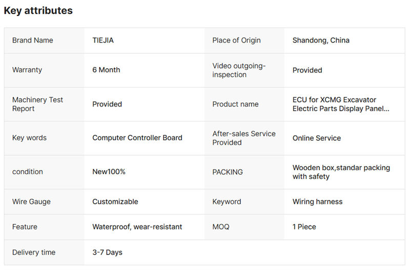Click the Wiring harness keyword value
The height and width of the screenshot is (270, 410).
click(317, 201)
